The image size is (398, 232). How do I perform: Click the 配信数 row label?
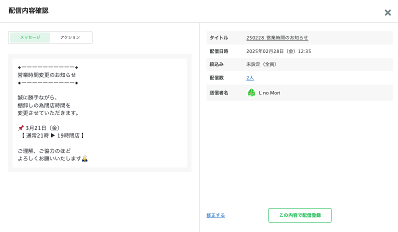217,78
